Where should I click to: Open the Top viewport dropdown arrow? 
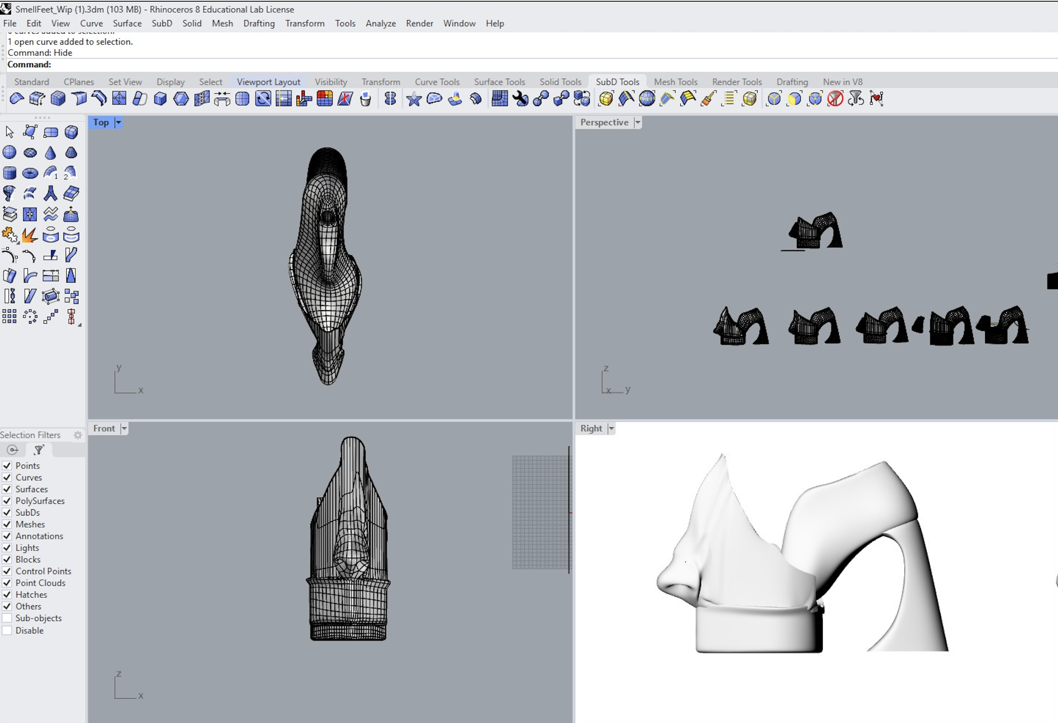point(118,122)
